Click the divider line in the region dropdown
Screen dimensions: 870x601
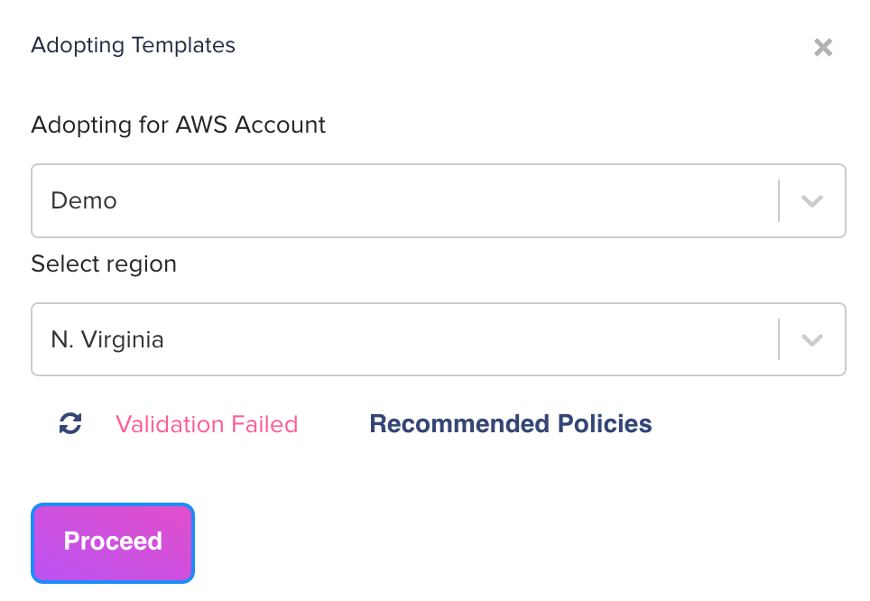coord(778,340)
